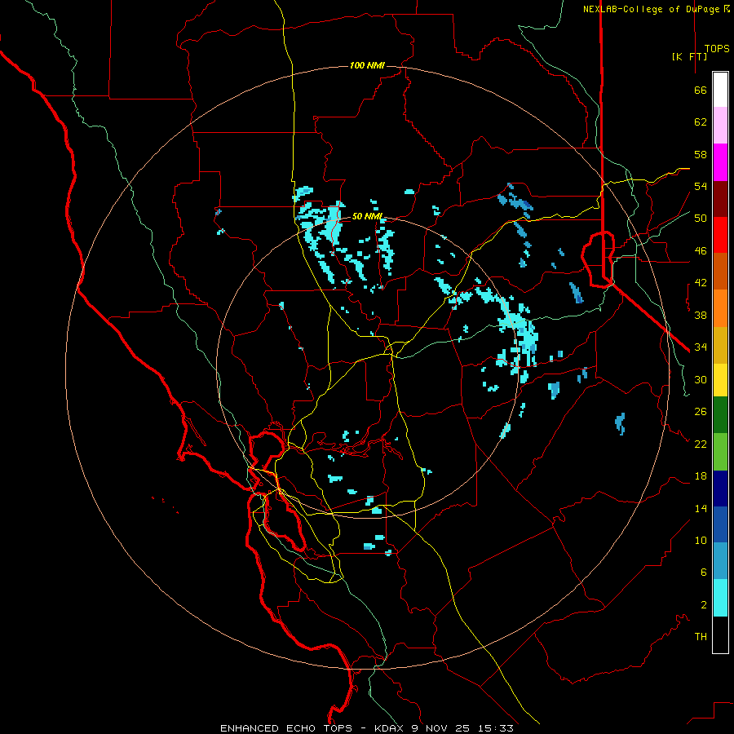
Task: Click the '30' legend value
Action: [701, 379]
